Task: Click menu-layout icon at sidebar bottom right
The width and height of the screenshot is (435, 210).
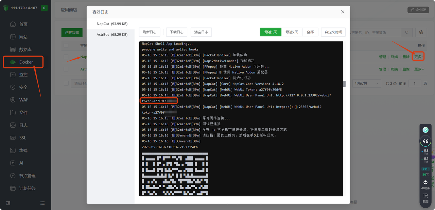Action: click(42, 203)
